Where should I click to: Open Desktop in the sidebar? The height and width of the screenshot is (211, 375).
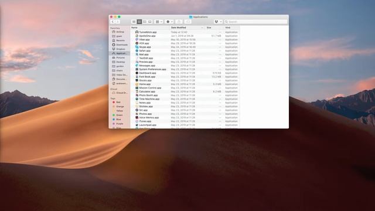pyautogui.click(x=119, y=62)
